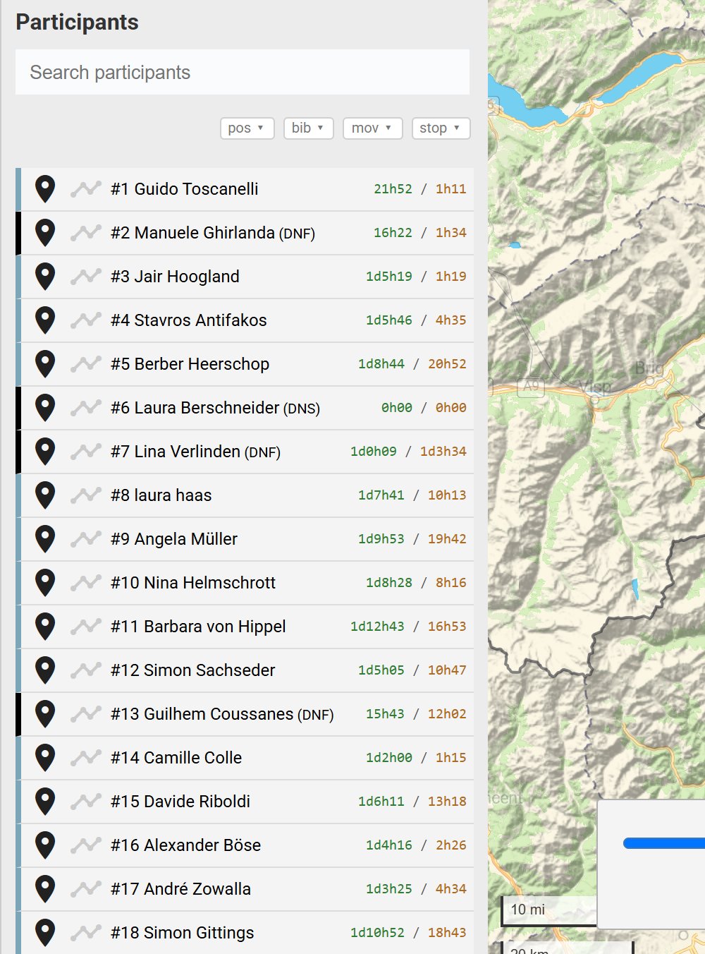Click the pin icon for Stavros Antifakos
705x954 pixels.
[45, 320]
